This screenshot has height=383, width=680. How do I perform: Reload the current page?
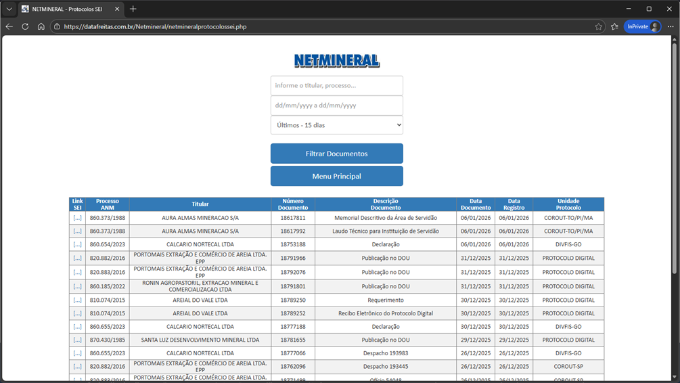point(25,26)
